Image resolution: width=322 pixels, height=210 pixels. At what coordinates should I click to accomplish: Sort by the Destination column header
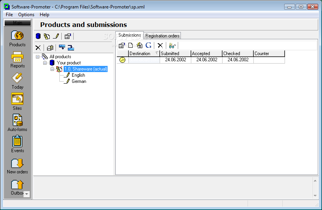pos(144,54)
